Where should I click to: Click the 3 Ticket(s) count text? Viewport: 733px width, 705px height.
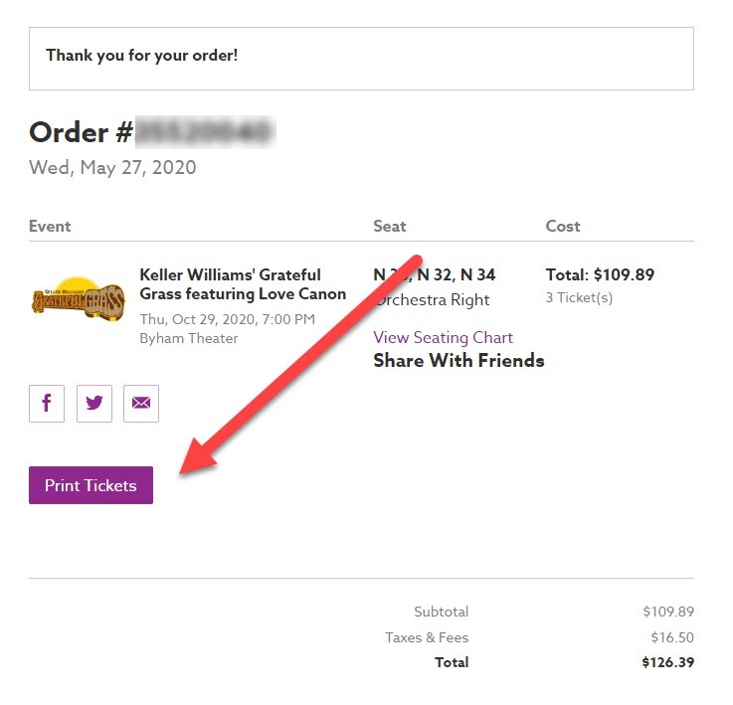(579, 297)
